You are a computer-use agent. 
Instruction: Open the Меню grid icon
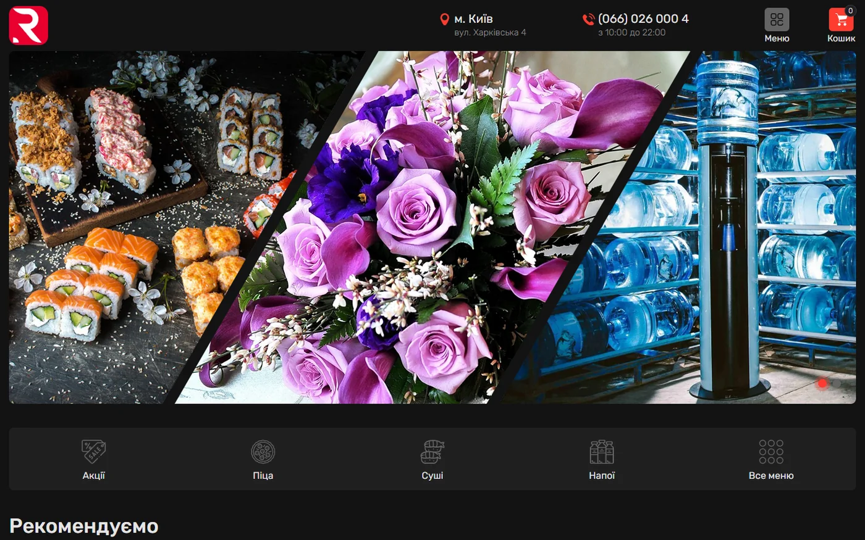click(777, 19)
